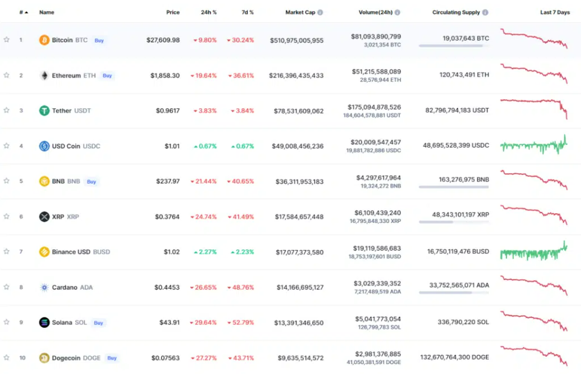Viewport: 581px width, 378px height.
Task: Click Ethereum price $1,858.30
Action: (x=165, y=76)
